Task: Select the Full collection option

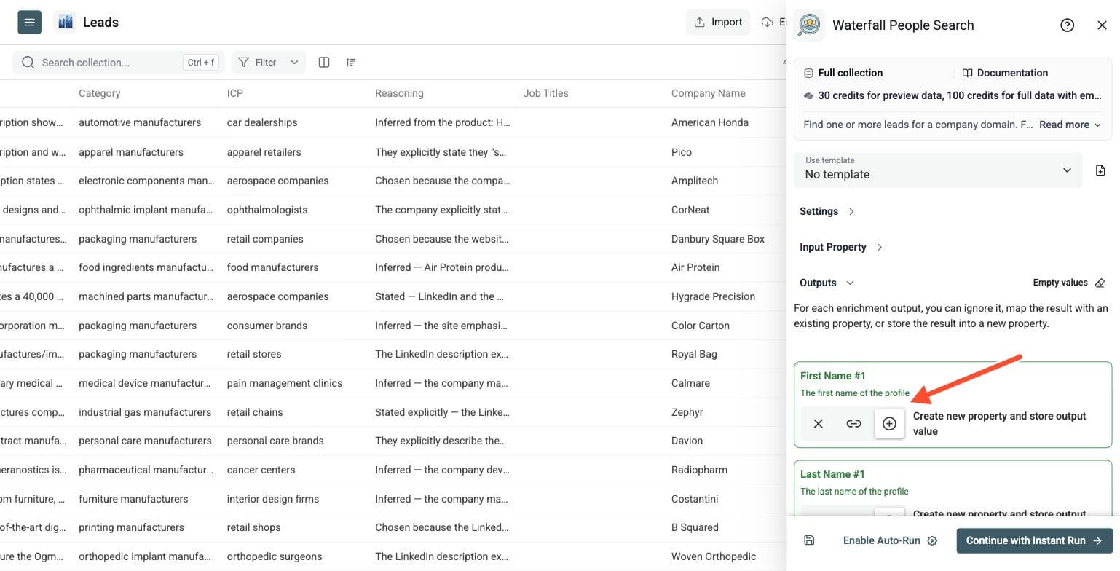Action: point(843,73)
